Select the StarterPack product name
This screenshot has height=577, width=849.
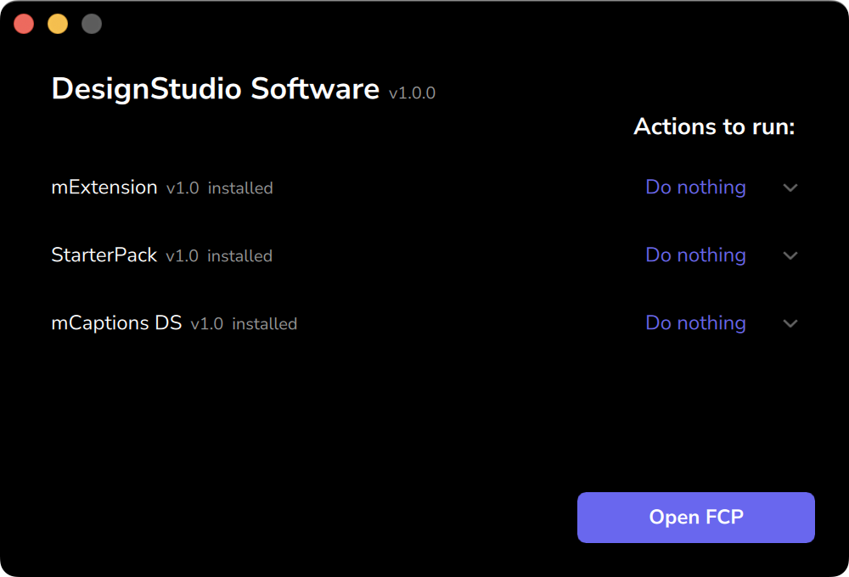point(104,255)
